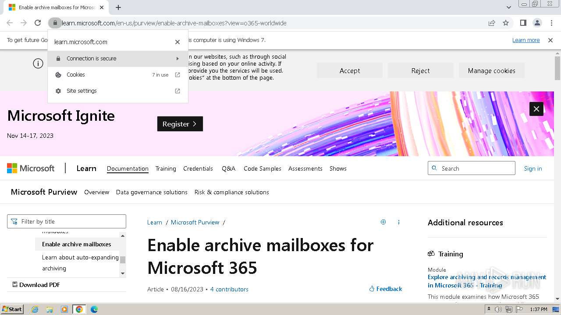Click the browser forward arrow
Viewport: 561px width, 315px height.
point(24,23)
